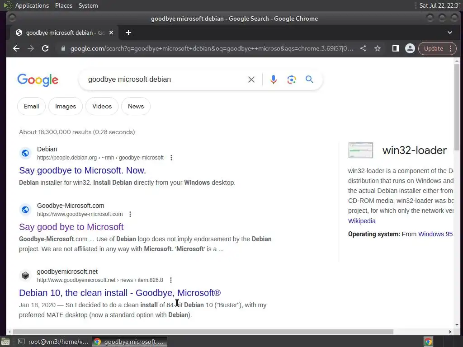
Task: Click the people.debian.org URL breadcrumb
Action: click(x=100, y=158)
